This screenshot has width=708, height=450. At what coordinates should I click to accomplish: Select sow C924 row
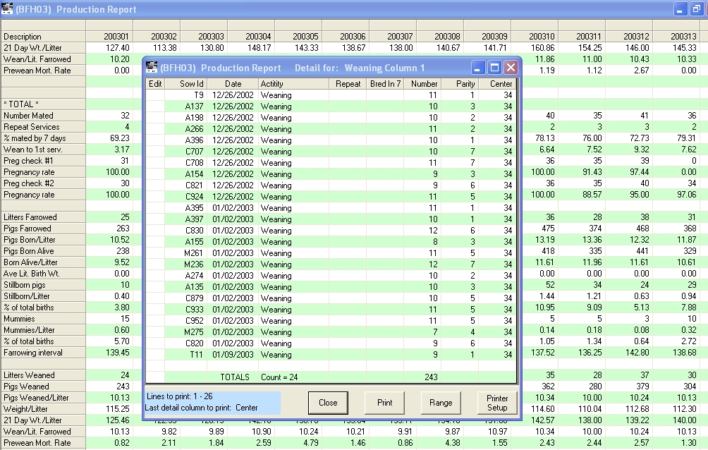(331, 197)
